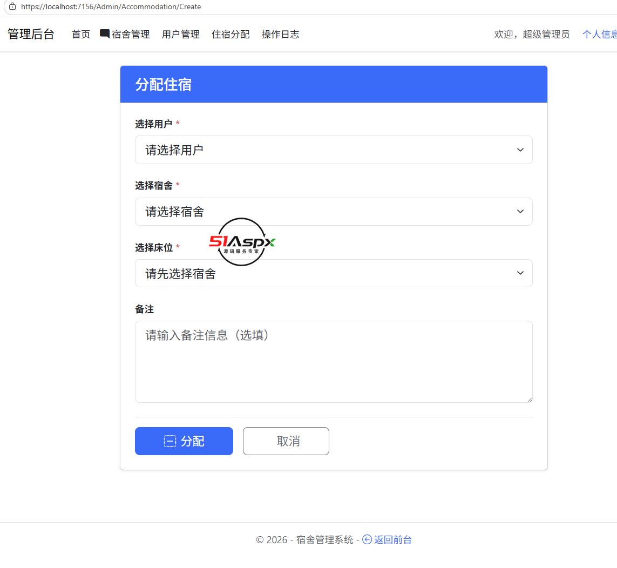
Task: Go to 首页 in the navigation
Action: click(x=80, y=34)
